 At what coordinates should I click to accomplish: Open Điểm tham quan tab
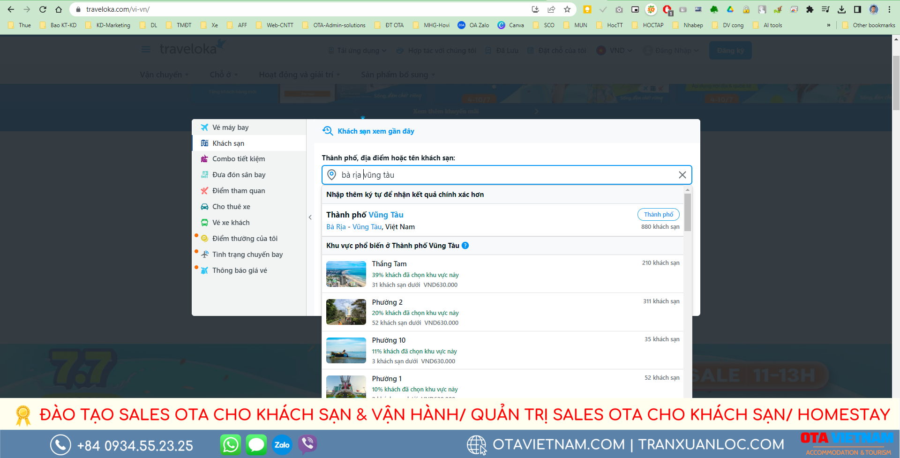click(x=249, y=191)
